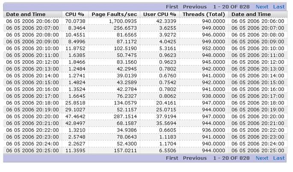Click the Next link in bottom pager
This screenshot has width=293, height=172.
pyautogui.click(x=262, y=158)
